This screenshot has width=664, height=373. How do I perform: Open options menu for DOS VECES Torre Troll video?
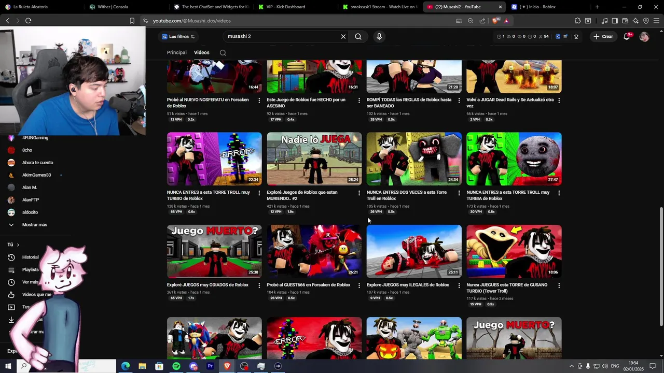point(459,193)
